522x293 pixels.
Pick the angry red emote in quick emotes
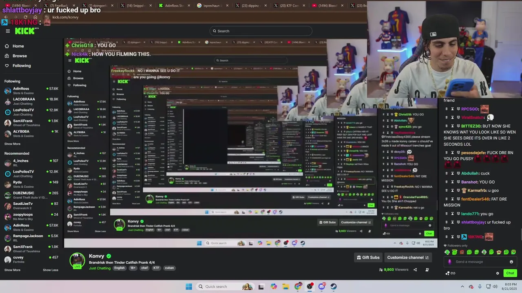point(462,252)
